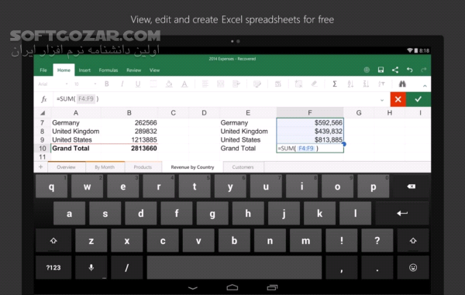The height and width of the screenshot is (295, 465).
Task: Select the Revenue by Country sheet tab
Action: 192,167
